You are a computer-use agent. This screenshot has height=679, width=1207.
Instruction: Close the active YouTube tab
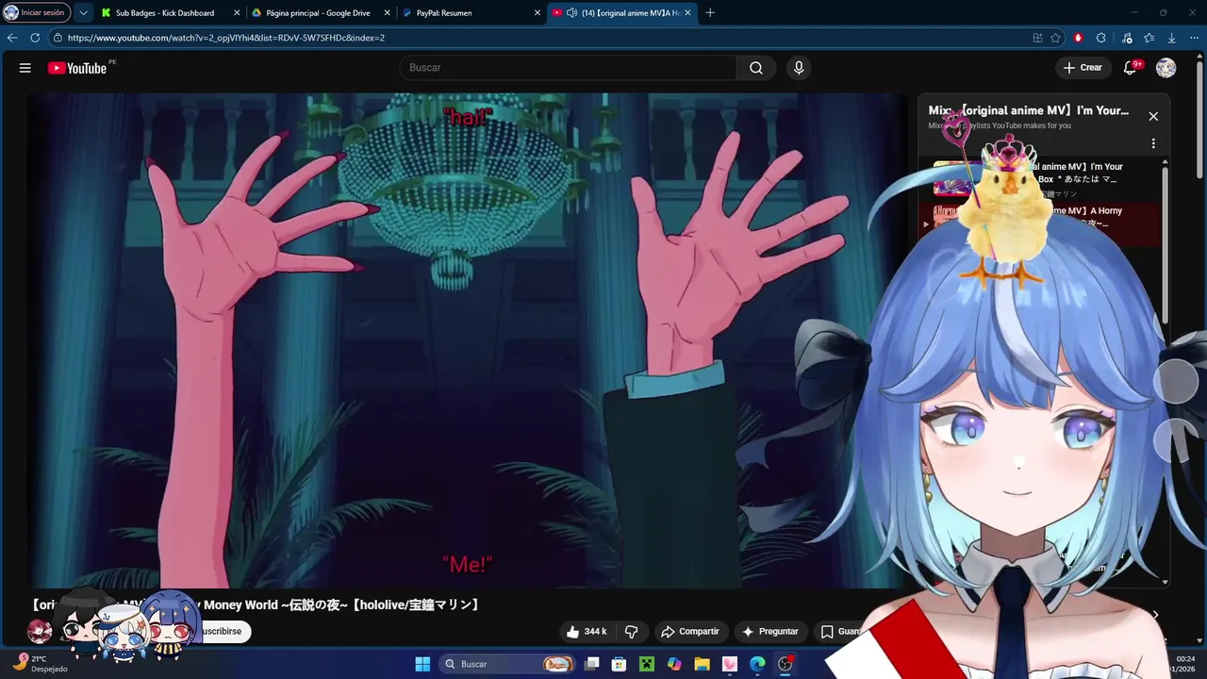pos(687,13)
